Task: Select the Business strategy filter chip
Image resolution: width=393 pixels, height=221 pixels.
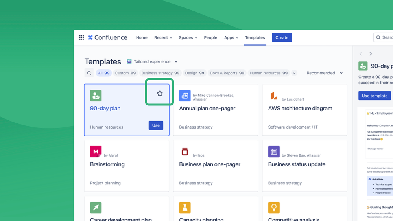Action: tap(161, 73)
